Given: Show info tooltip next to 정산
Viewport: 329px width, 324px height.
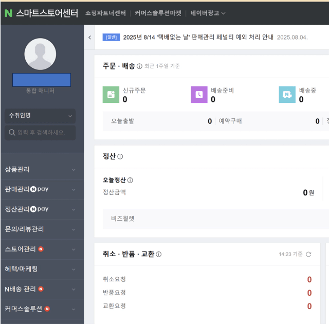Looking at the screenshot, I should click(120, 156).
